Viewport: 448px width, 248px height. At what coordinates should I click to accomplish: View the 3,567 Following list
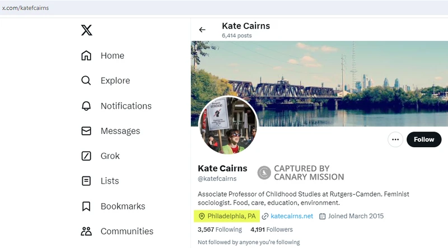point(221,230)
